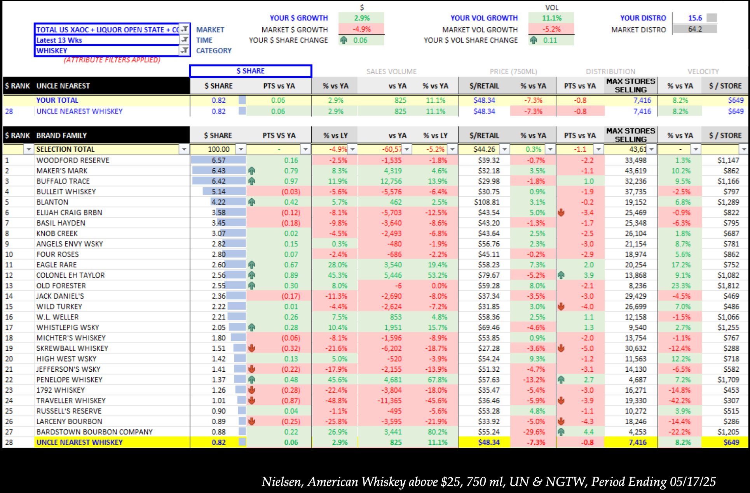The height and width of the screenshot is (493, 750).
Task: Click green up arrow beside Your $ Share Change
Action: coord(344,40)
